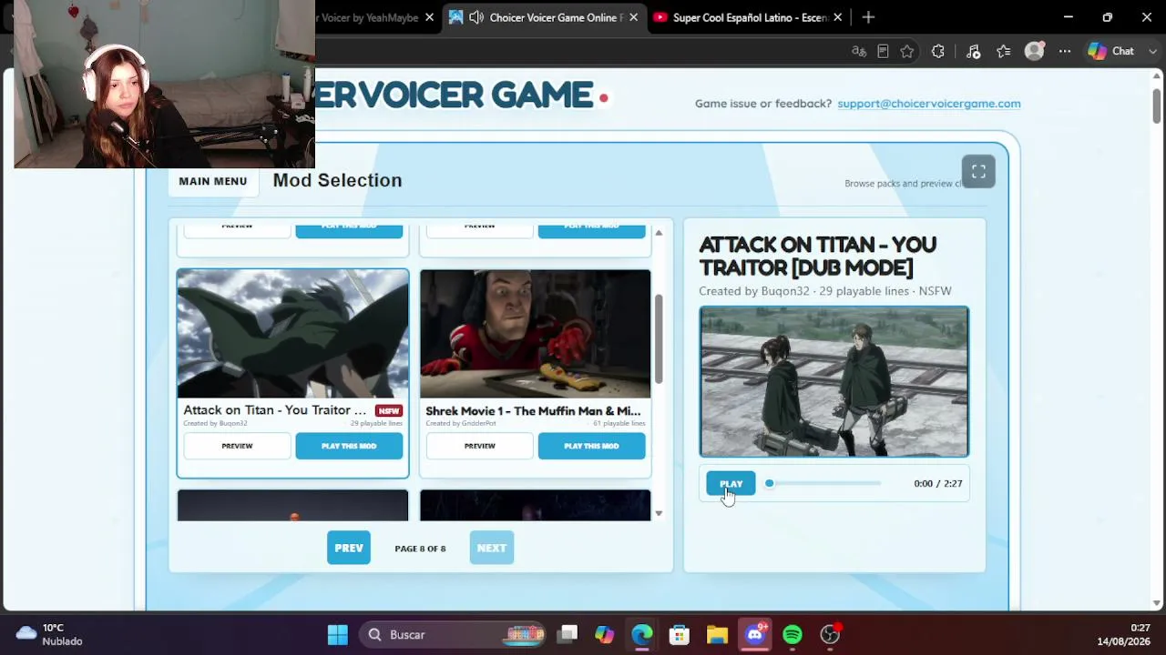The image size is (1166, 655).
Task: Preview the Shrek Movie 1 mod
Action: point(479,446)
